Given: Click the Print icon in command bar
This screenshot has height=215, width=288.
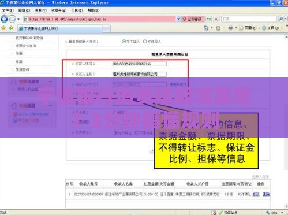Looking at the screenshot, I should (230, 28).
